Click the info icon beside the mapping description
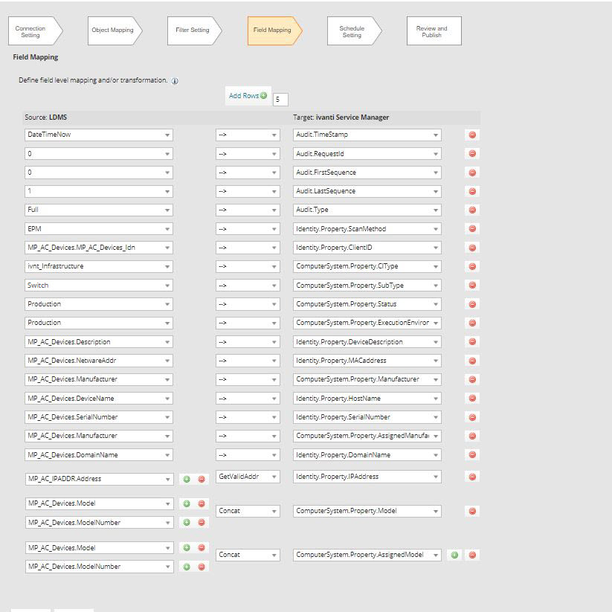Screen dimensions: 612x612 pyautogui.click(x=175, y=81)
